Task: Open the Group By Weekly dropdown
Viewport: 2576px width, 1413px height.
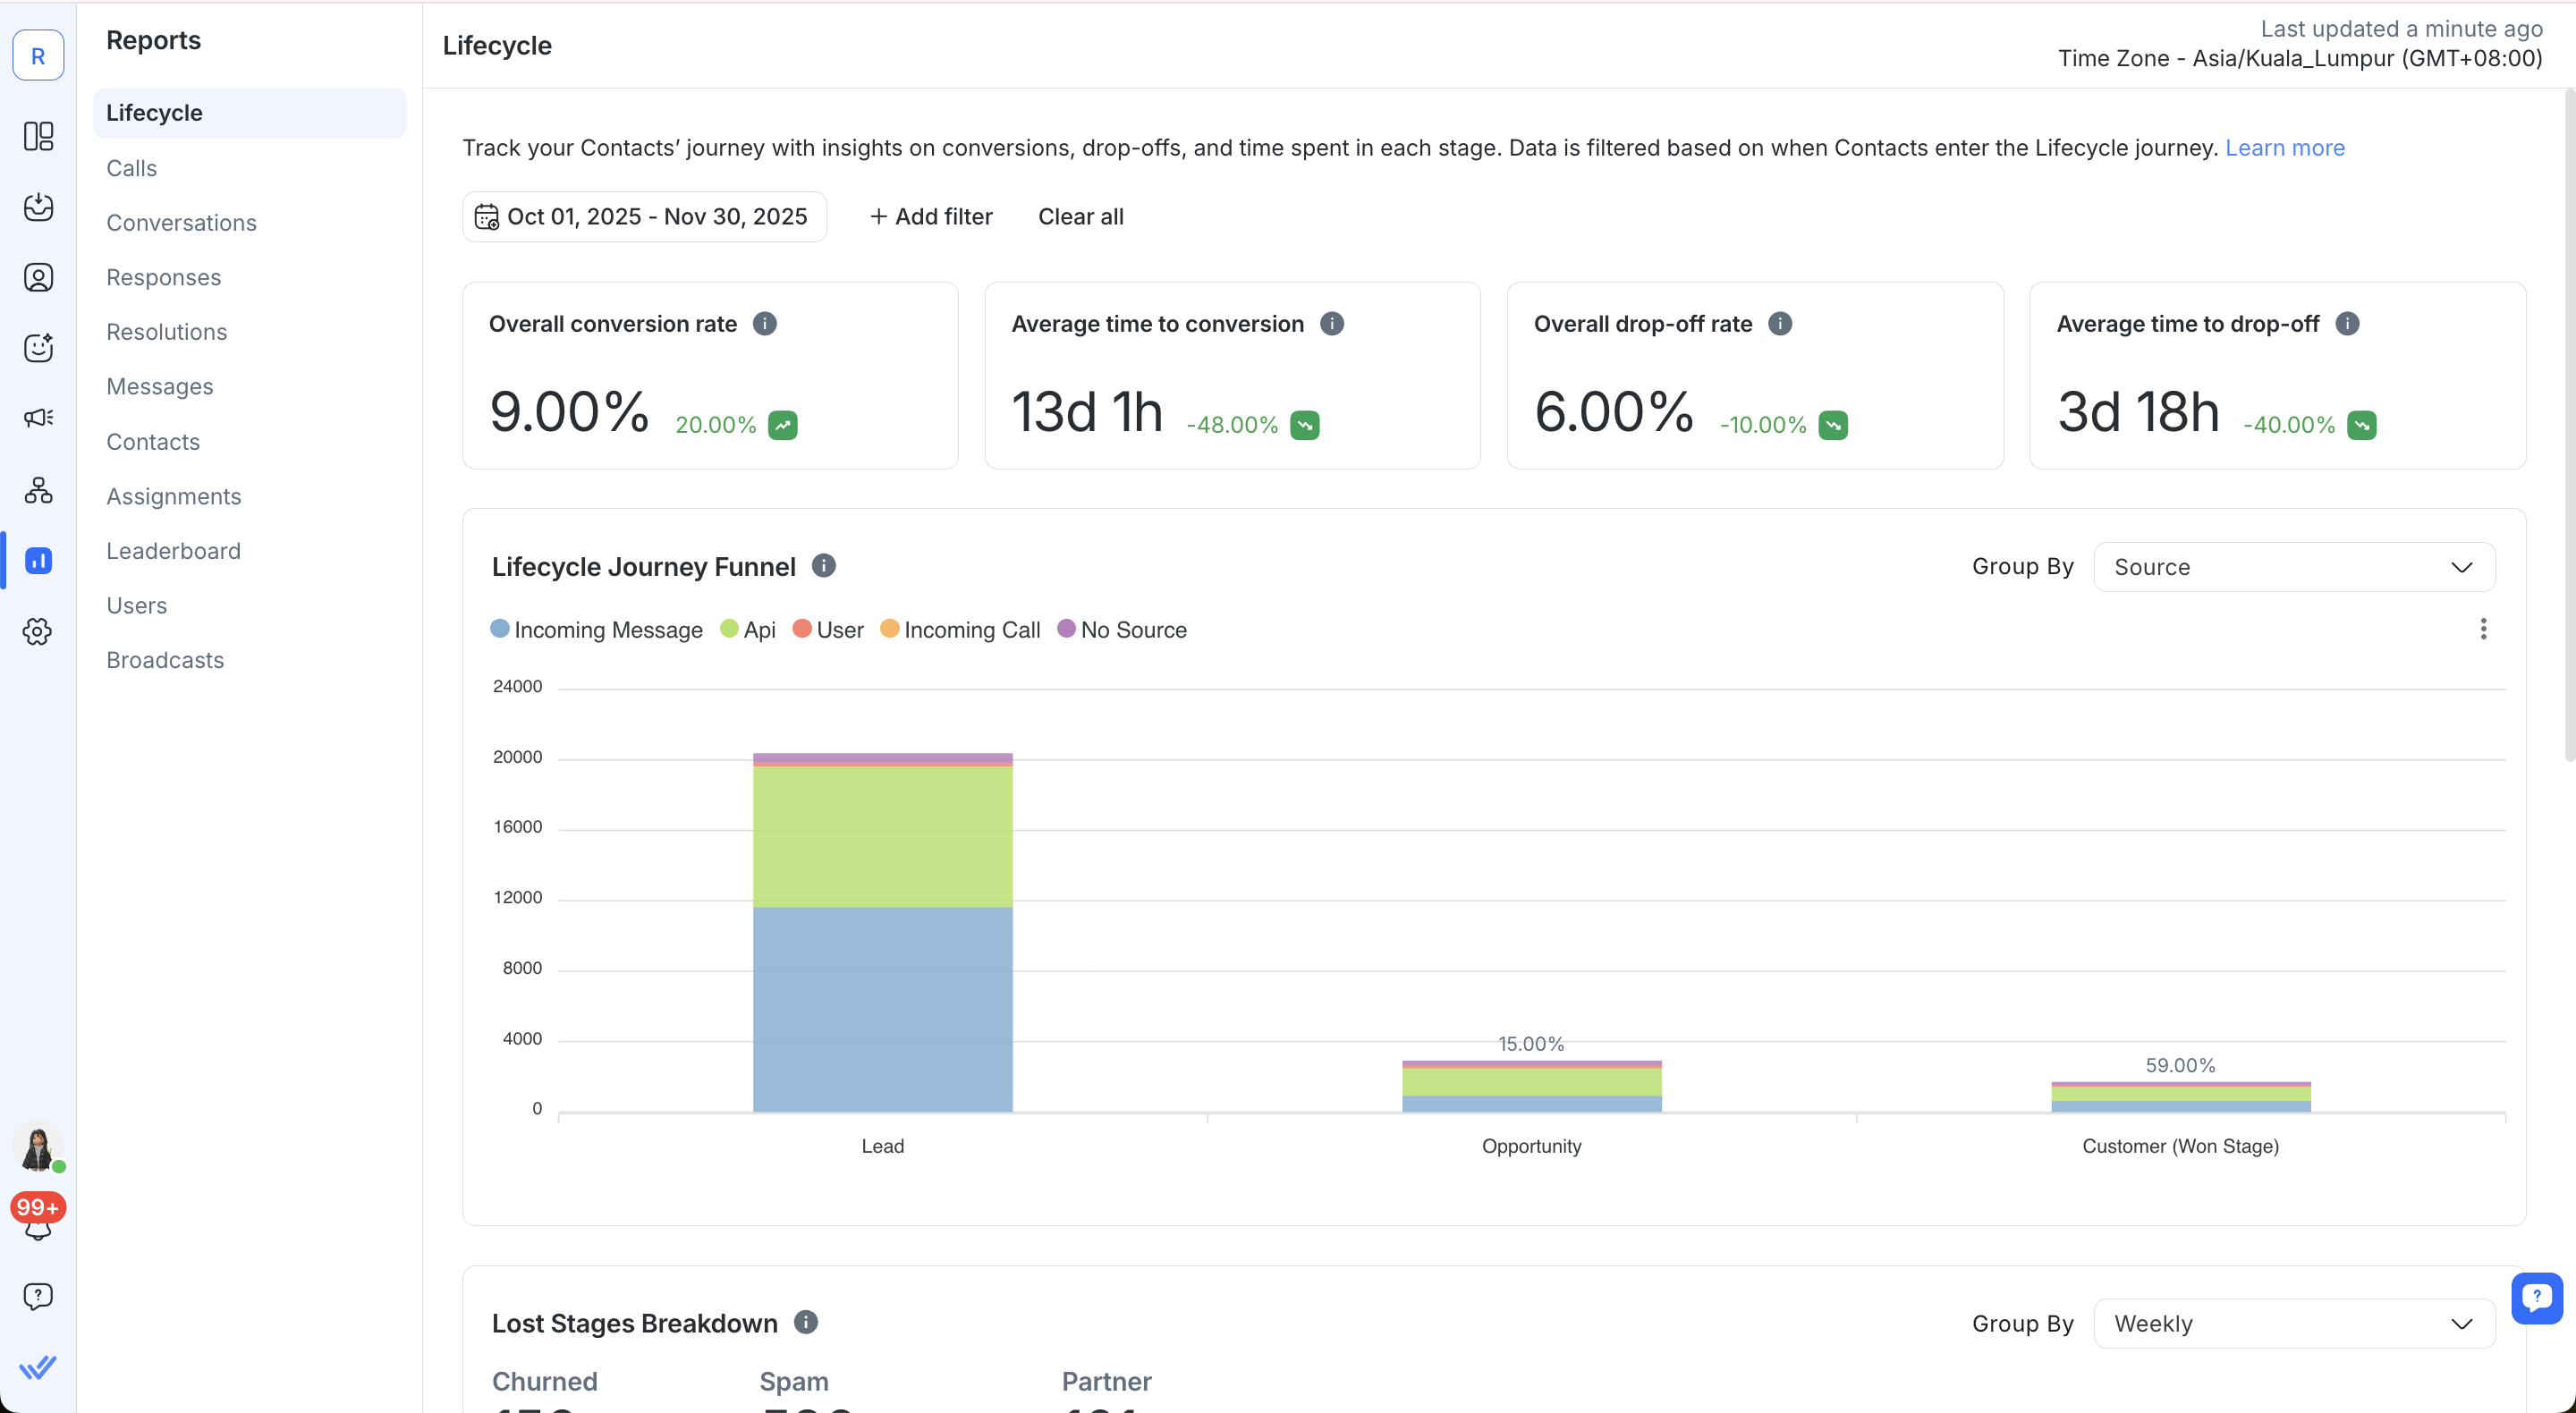Action: tap(2293, 1323)
